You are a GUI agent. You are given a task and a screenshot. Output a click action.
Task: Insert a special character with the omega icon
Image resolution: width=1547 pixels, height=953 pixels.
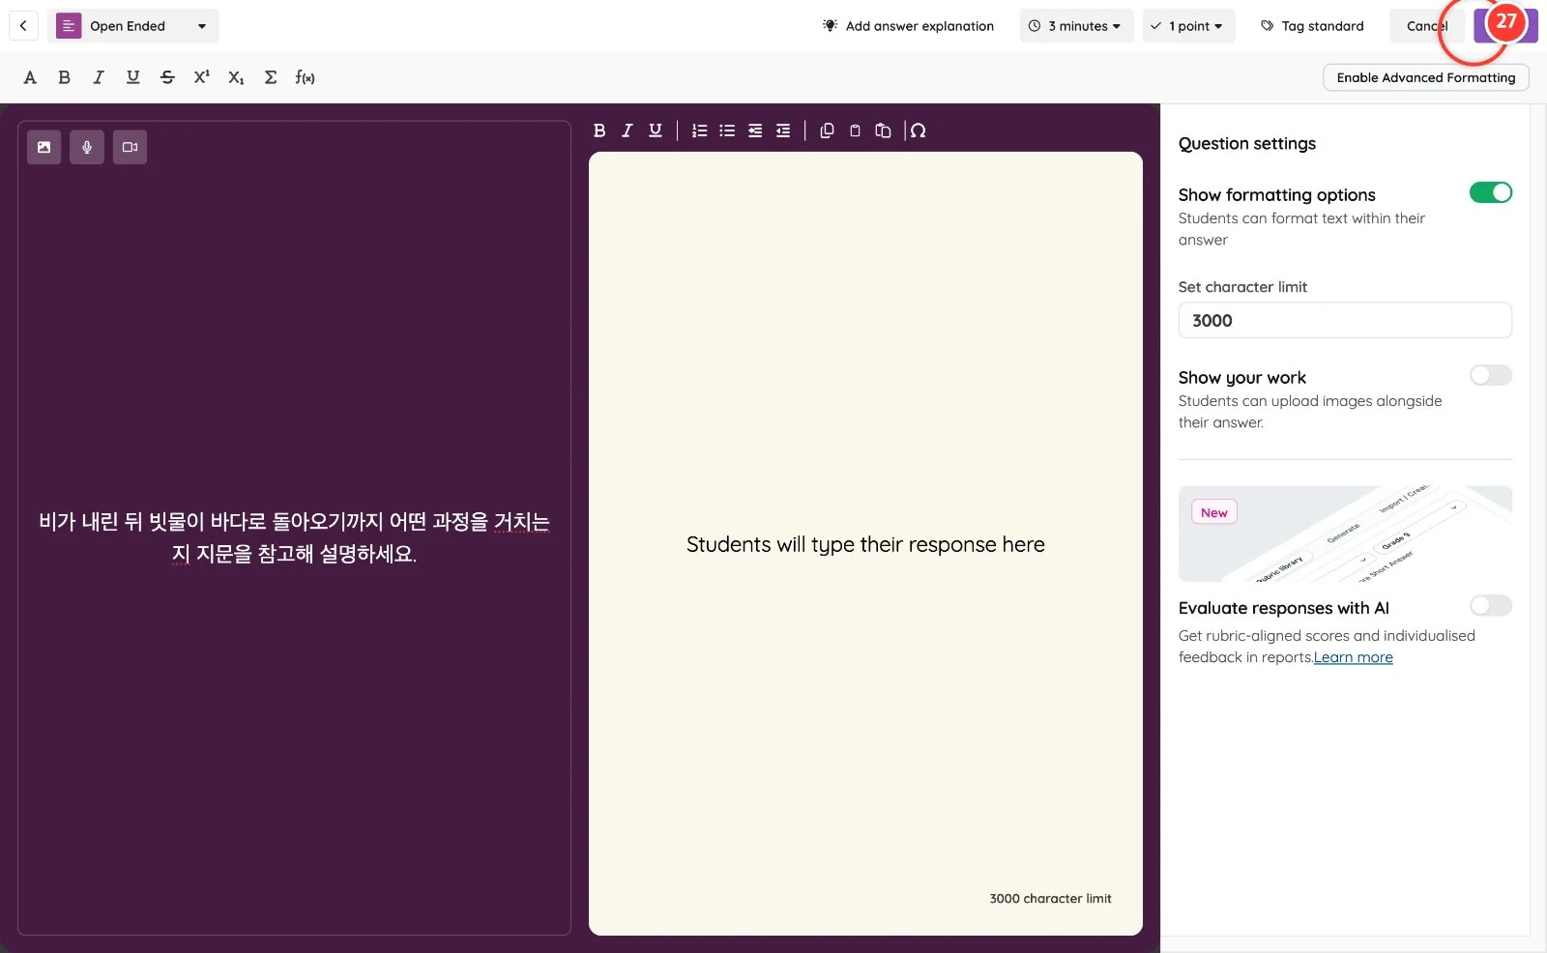[919, 130]
